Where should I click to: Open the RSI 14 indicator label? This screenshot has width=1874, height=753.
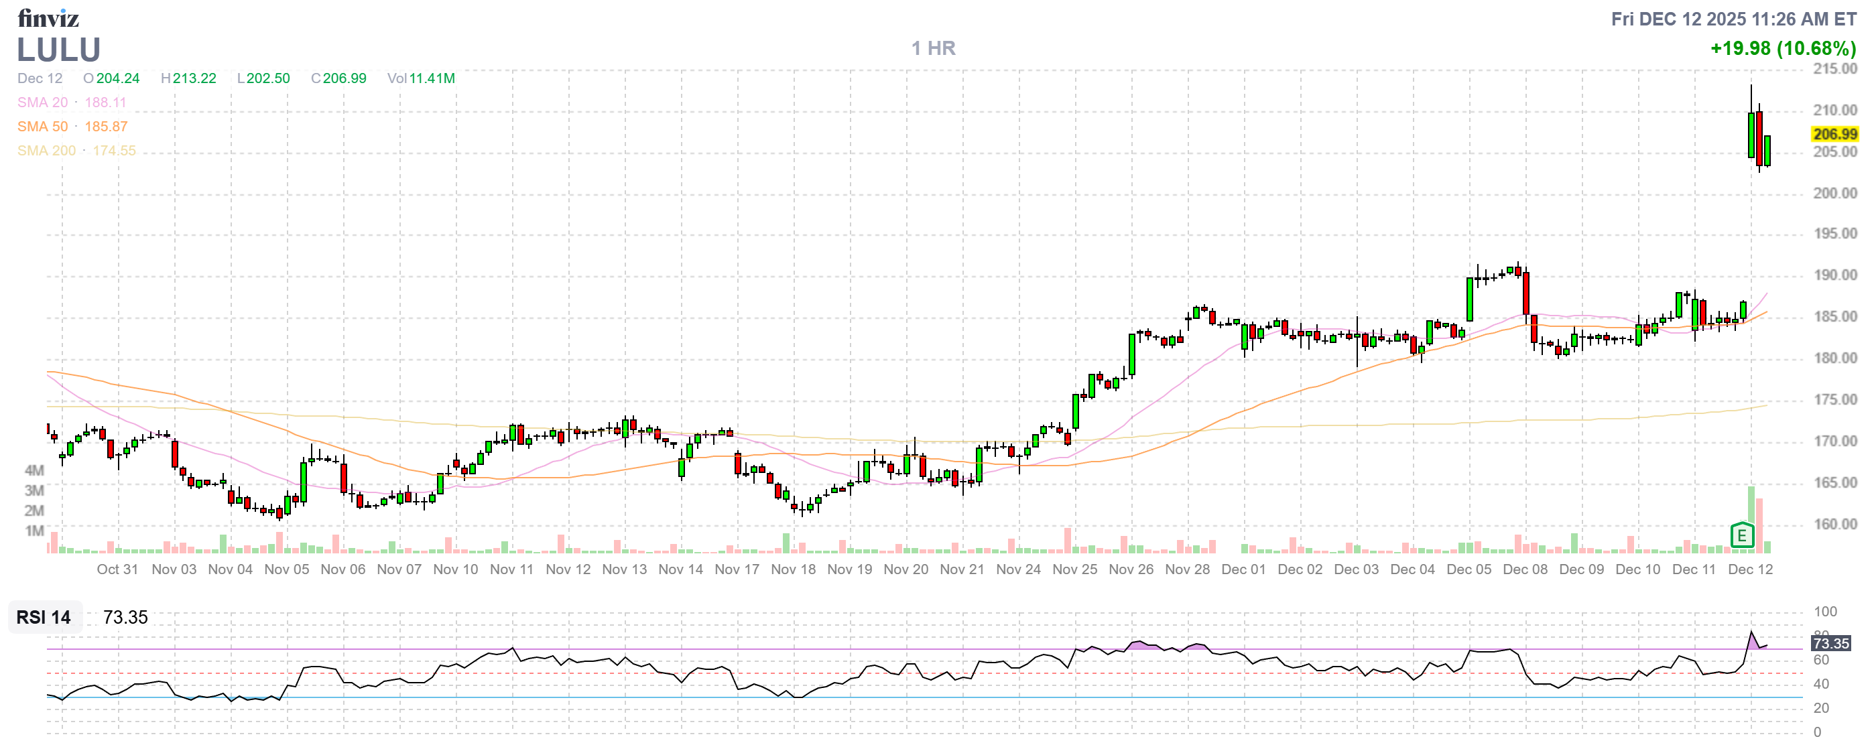click(44, 617)
